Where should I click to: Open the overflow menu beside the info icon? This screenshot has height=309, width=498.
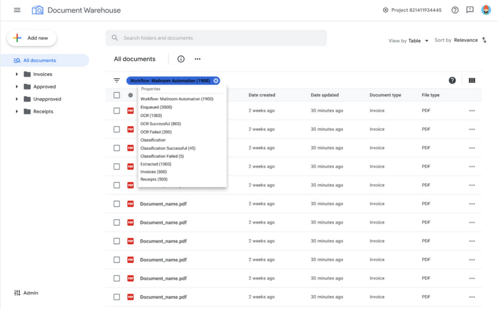click(x=197, y=59)
